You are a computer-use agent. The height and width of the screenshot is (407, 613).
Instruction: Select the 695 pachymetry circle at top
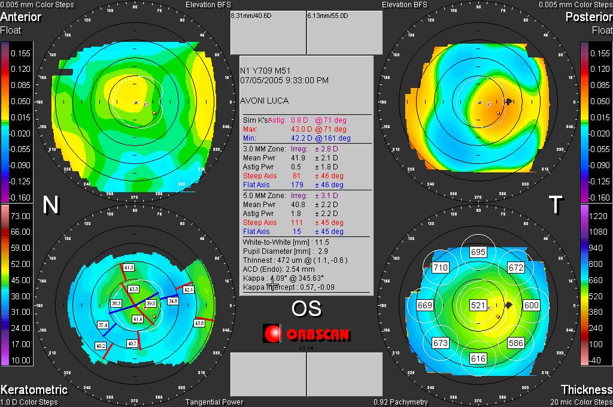coord(478,252)
